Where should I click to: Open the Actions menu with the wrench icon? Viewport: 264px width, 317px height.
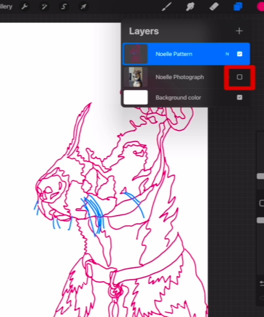point(24,7)
